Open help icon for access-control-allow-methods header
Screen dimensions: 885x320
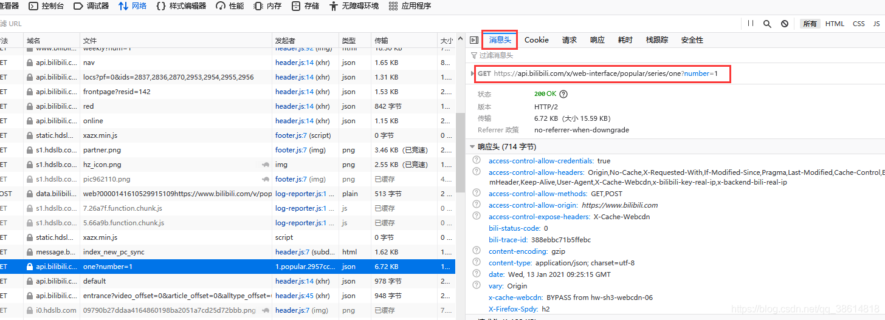click(x=477, y=193)
